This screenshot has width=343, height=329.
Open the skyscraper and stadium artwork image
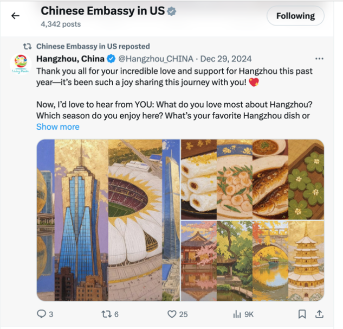[108, 220]
